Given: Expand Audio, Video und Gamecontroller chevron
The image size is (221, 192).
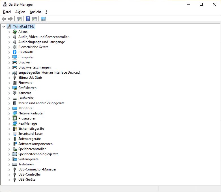Looking at the screenshot, I should (9, 37).
